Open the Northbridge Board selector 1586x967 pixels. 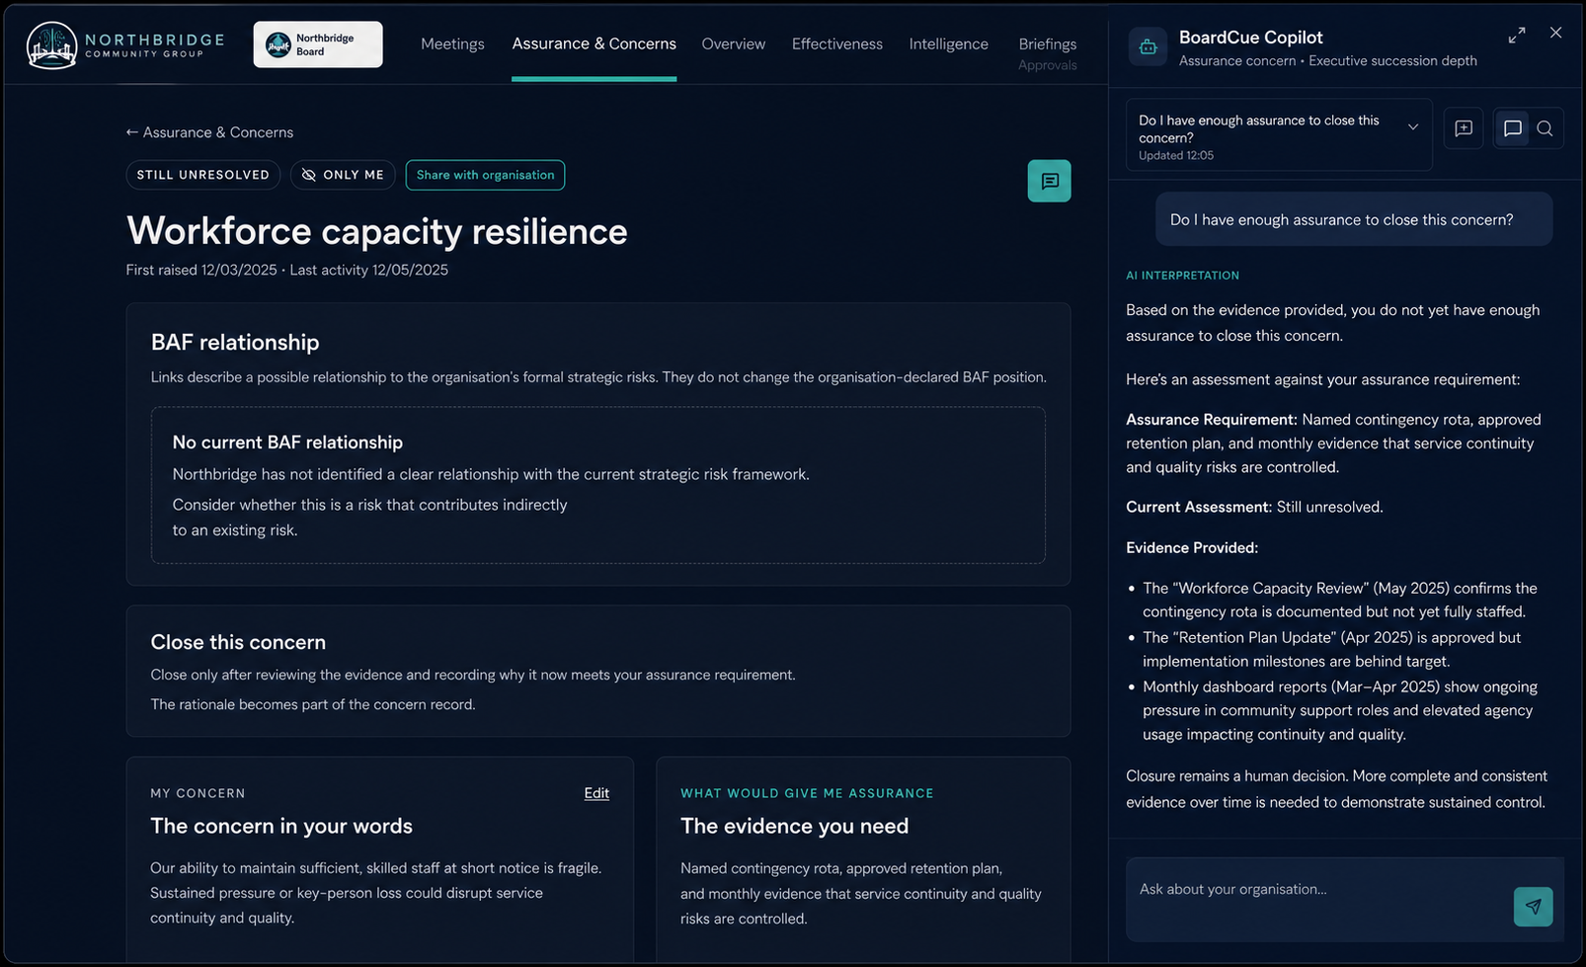click(318, 44)
